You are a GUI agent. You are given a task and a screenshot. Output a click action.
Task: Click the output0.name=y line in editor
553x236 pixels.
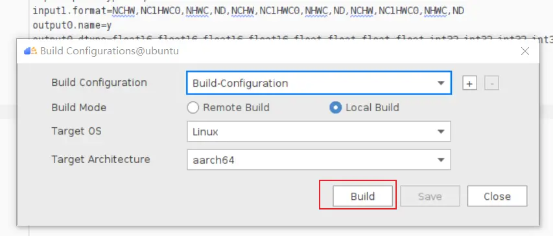point(73,25)
